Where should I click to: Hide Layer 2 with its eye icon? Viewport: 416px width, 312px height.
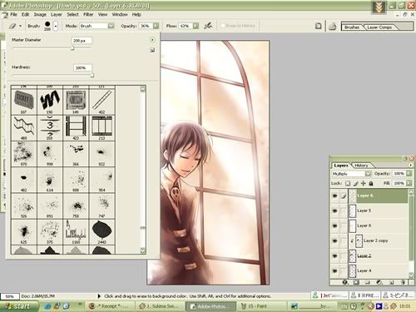point(334,255)
